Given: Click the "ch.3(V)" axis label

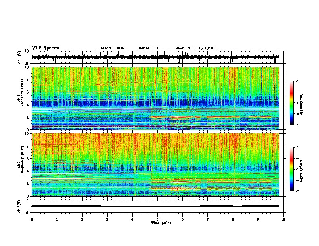Looking at the screenshot, I should pyautogui.click(x=19, y=206).
